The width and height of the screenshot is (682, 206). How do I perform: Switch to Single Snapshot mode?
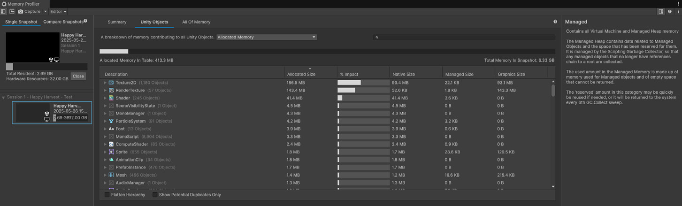click(21, 22)
